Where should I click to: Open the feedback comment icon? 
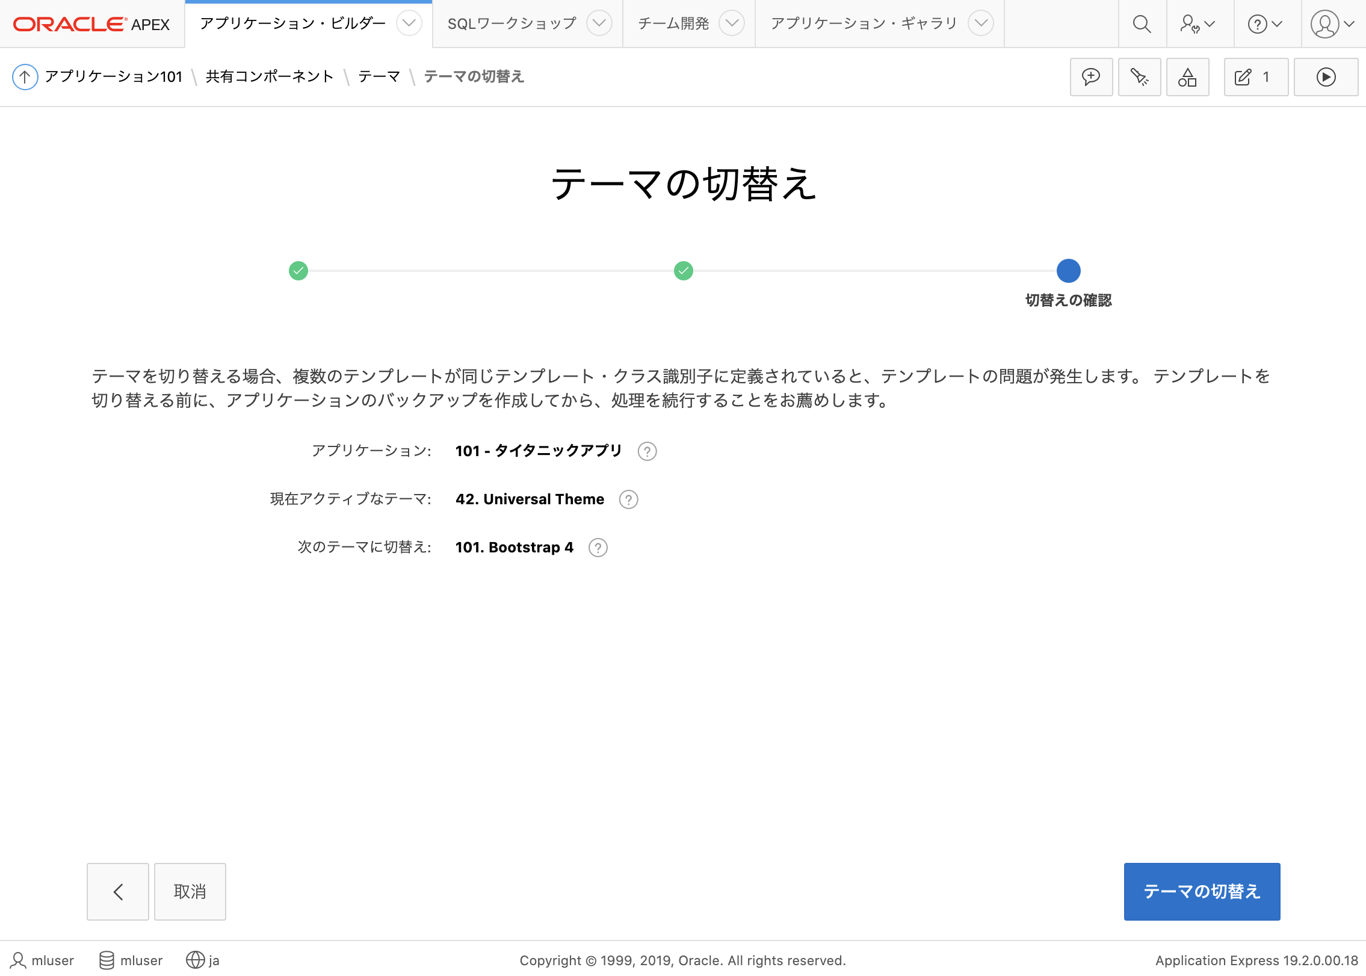pyautogui.click(x=1091, y=77)
